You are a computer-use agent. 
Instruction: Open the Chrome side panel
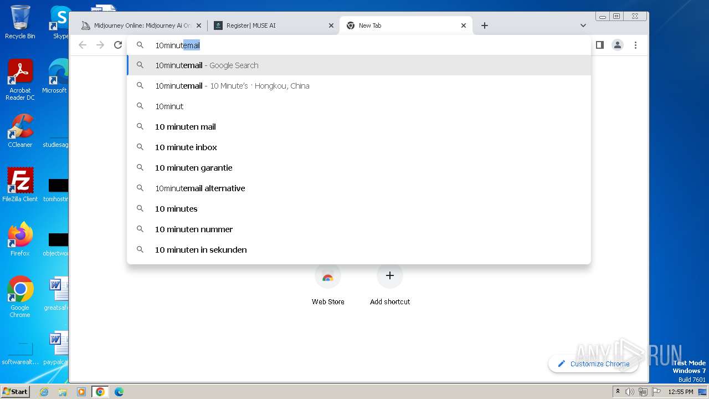600,45
